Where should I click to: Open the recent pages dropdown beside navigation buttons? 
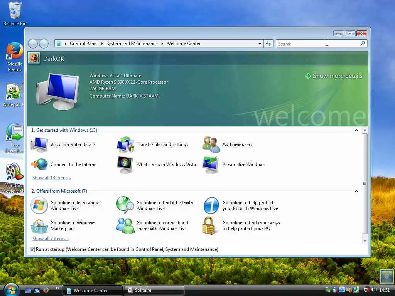click(51, 44)
